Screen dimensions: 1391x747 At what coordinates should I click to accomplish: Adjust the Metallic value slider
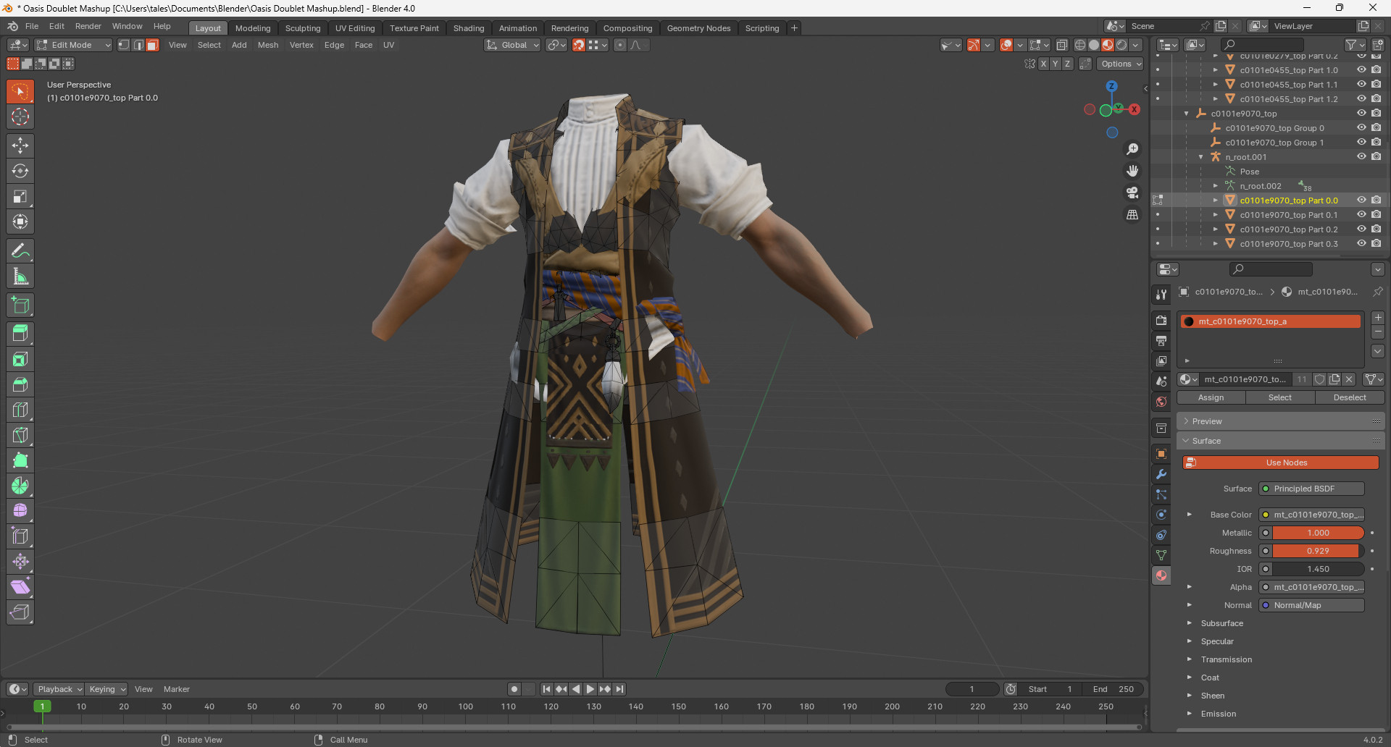[1318, 533]
